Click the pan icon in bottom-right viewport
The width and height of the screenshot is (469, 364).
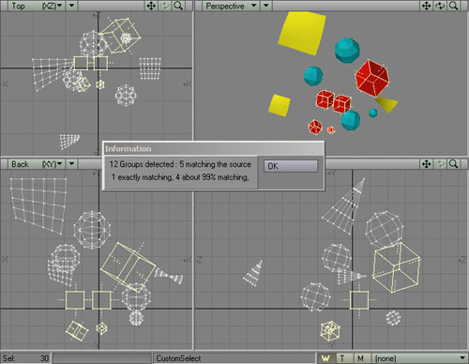[x=427, y=164]
